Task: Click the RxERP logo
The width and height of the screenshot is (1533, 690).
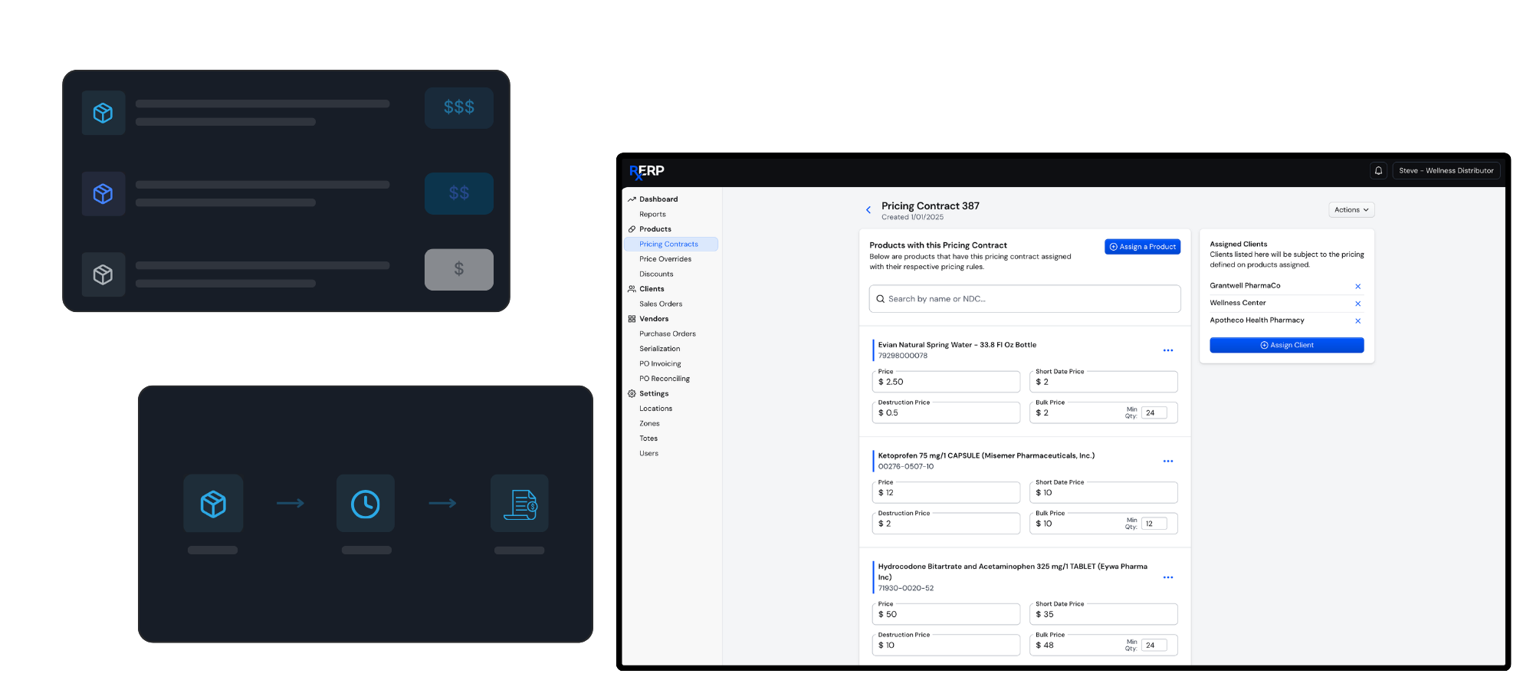Action: (x=647, y=172)
